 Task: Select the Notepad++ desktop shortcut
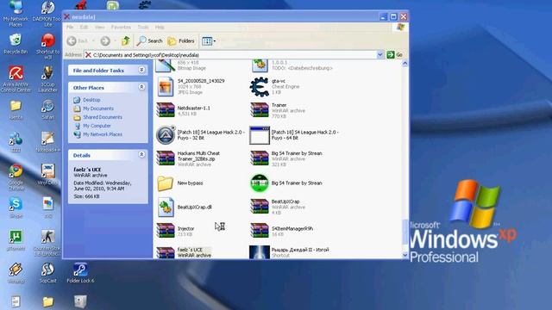point(48,142)
